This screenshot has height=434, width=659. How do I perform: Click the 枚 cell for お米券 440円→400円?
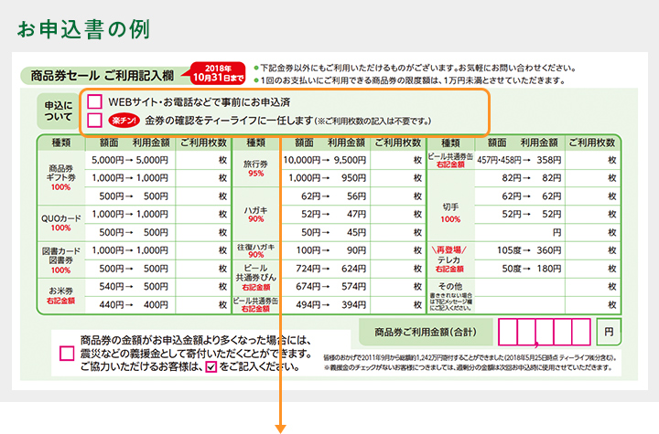click(x=203, y=305)
